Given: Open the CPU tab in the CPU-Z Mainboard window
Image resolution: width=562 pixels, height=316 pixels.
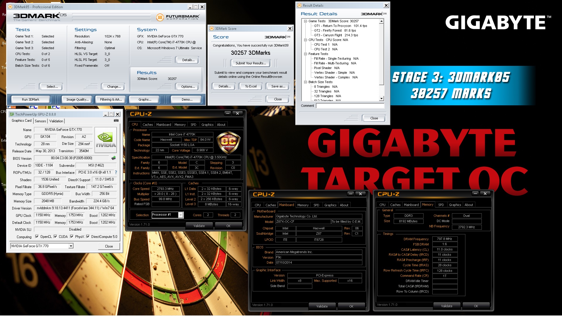Looking at the screenshot, I should (x=258, y=205).
